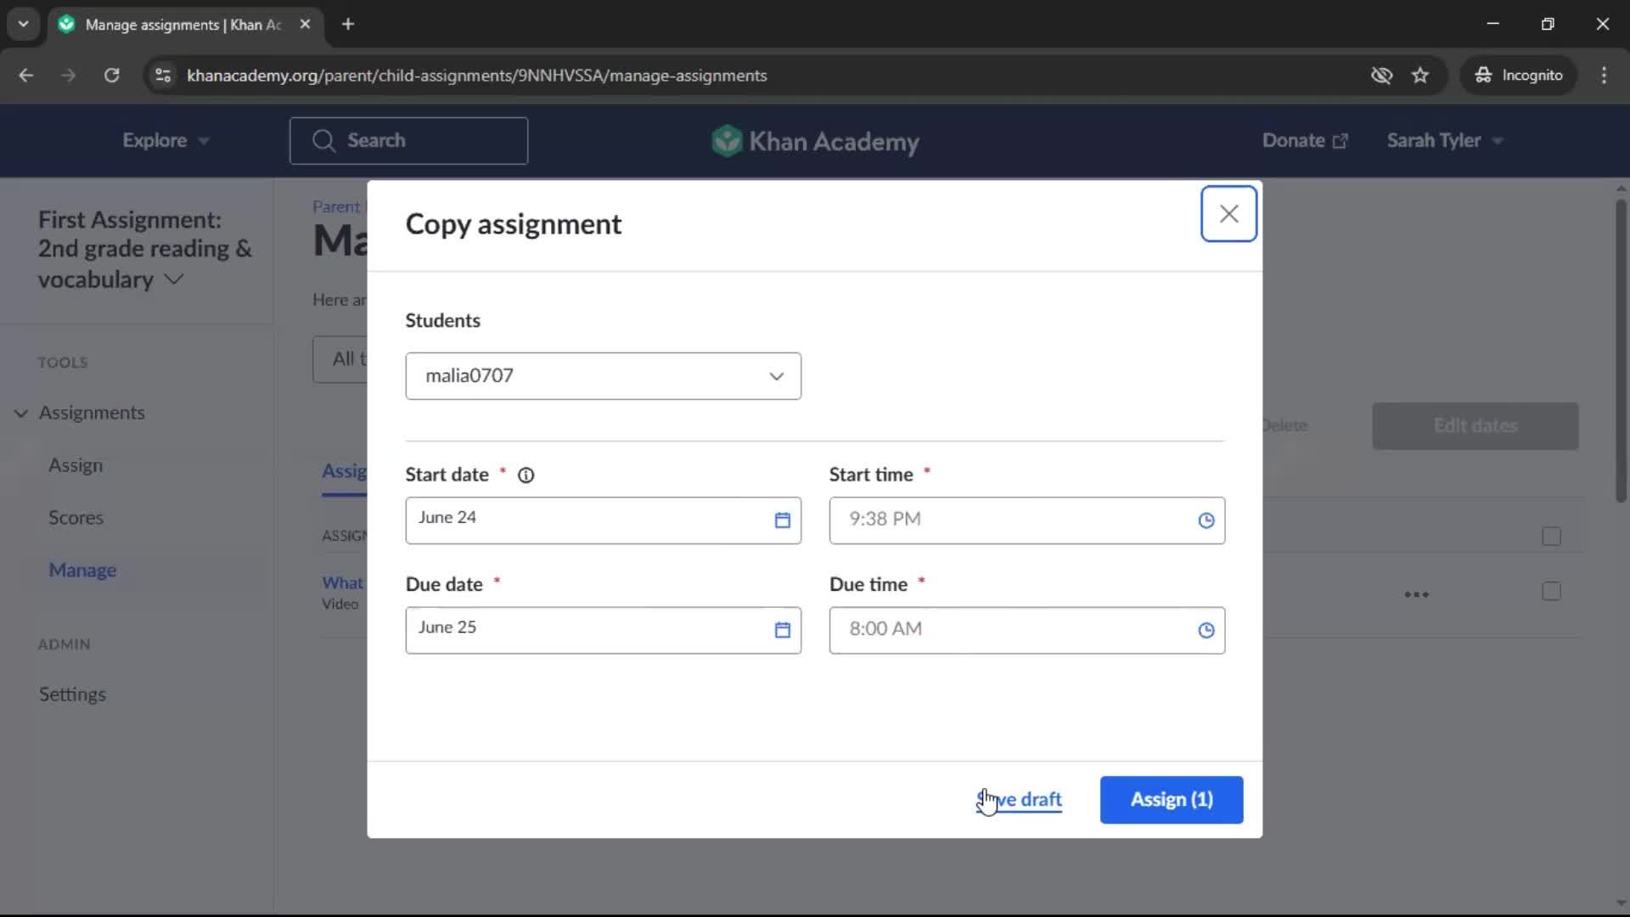Click the browser forward arrow
This screenshot has height=917, width=1630.
tap(68, 76)
